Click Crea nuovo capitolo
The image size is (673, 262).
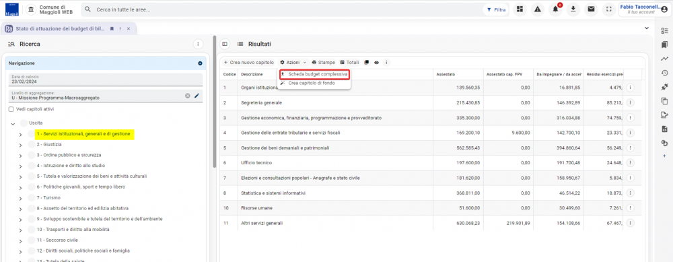point(248,63)
